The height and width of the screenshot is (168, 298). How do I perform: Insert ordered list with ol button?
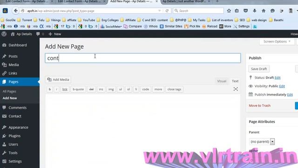129,89
